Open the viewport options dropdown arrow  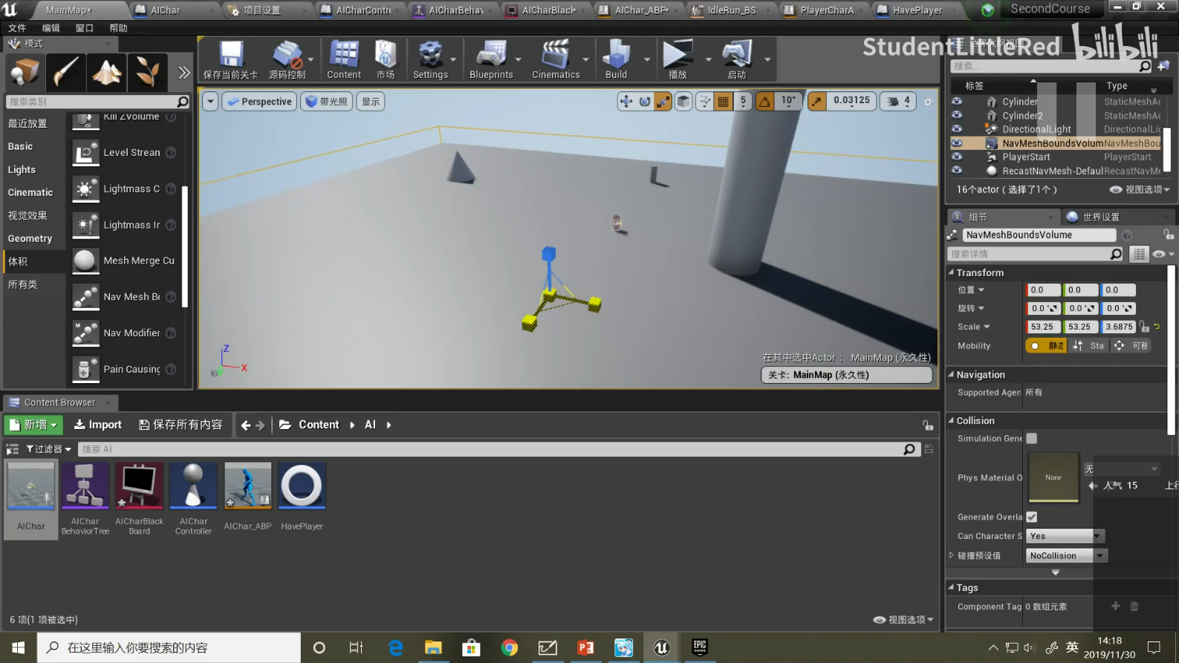pos(210,102)
